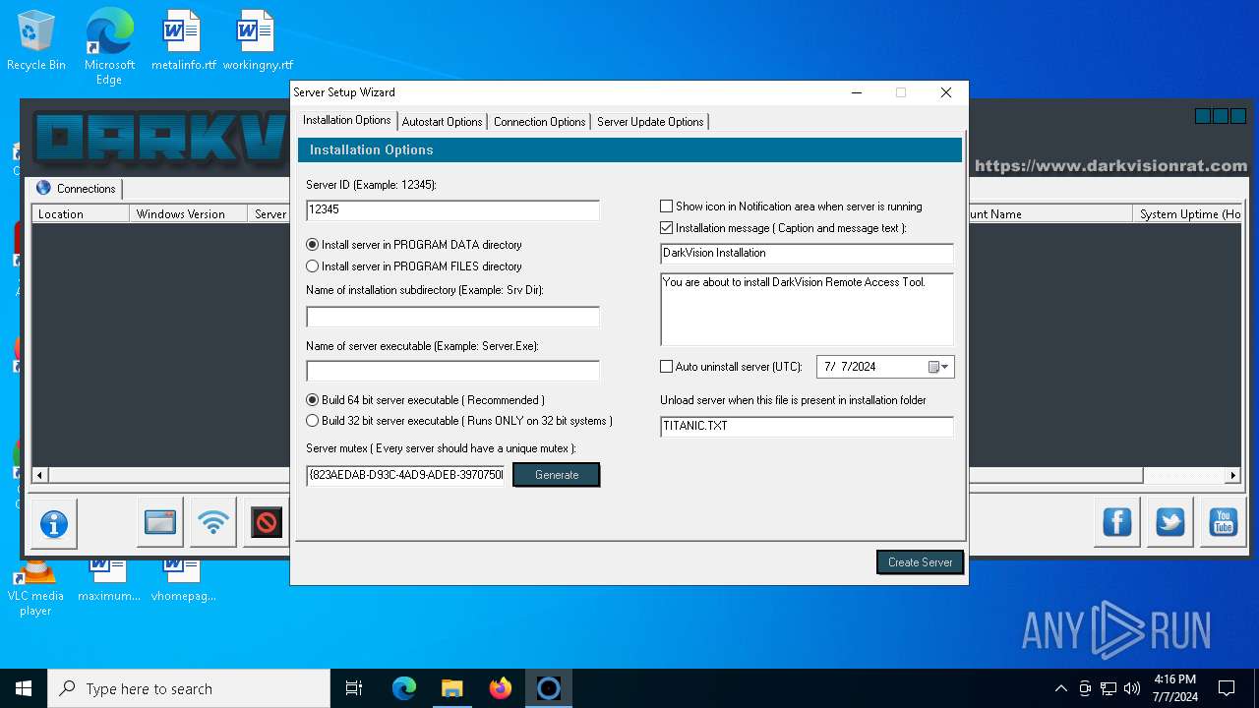Open the volume icon in system tray

point(1132,688)
